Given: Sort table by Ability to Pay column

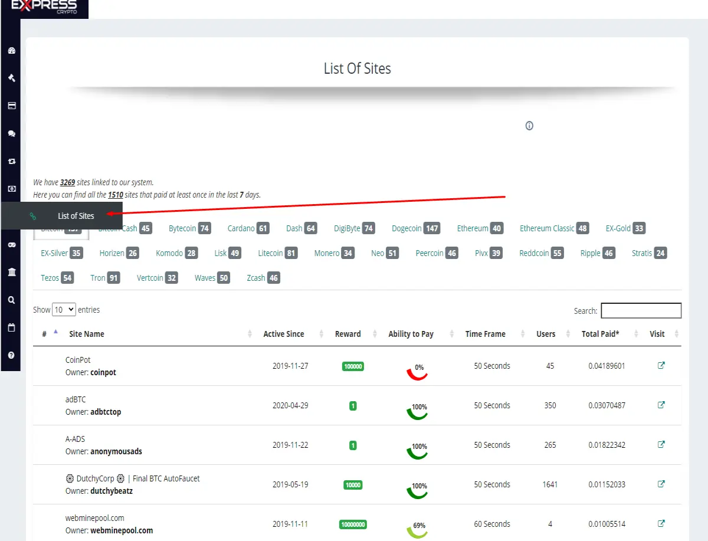Looking at the screenshot, I should tap(411, 334).
